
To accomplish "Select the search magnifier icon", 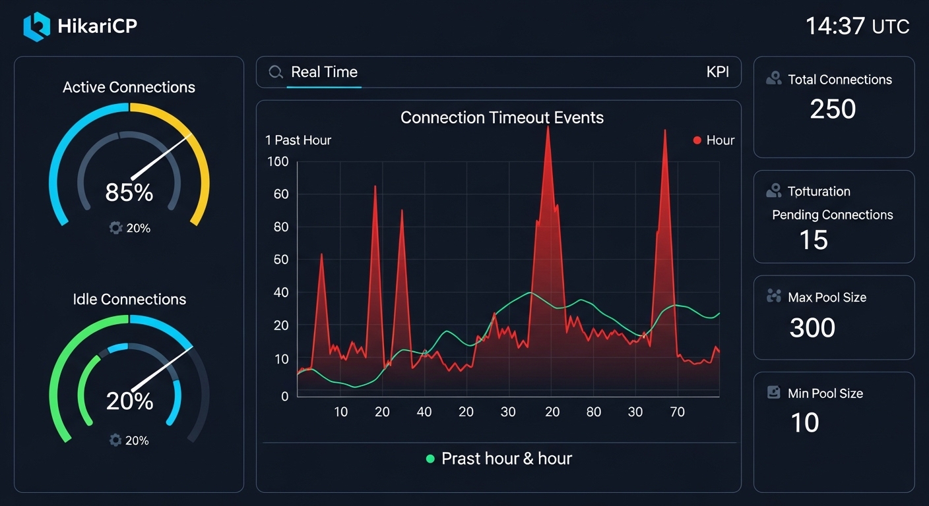I will (275, 72).
